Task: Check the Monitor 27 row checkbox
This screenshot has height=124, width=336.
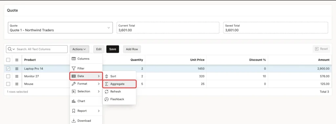Action: click(8, 76)
